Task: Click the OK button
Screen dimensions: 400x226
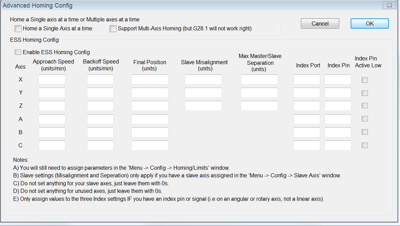Action: 370,23
